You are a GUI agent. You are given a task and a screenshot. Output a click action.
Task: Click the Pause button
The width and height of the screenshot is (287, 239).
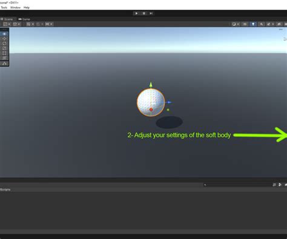click(143, 13)
